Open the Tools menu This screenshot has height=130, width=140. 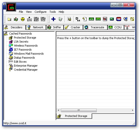[x=53, y=12]
